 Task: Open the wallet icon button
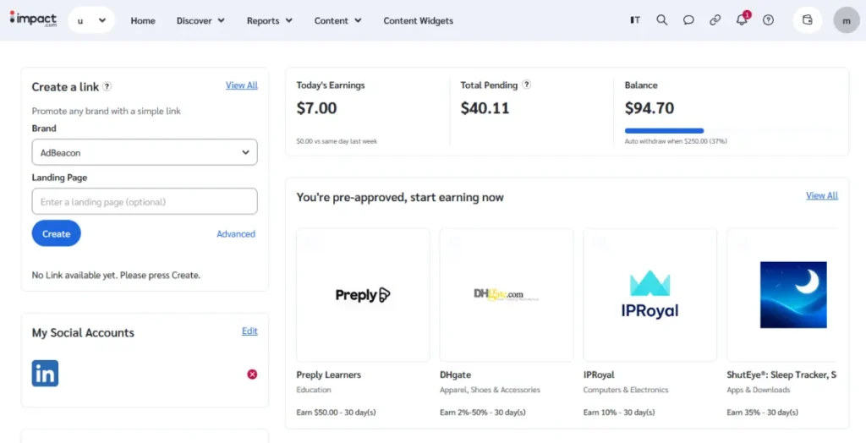pos(808,20)
